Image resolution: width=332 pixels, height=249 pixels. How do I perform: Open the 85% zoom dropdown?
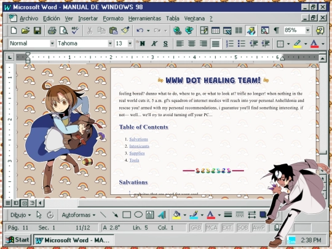(308, 31)
